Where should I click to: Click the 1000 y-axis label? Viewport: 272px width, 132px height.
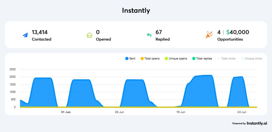(12, 92)
